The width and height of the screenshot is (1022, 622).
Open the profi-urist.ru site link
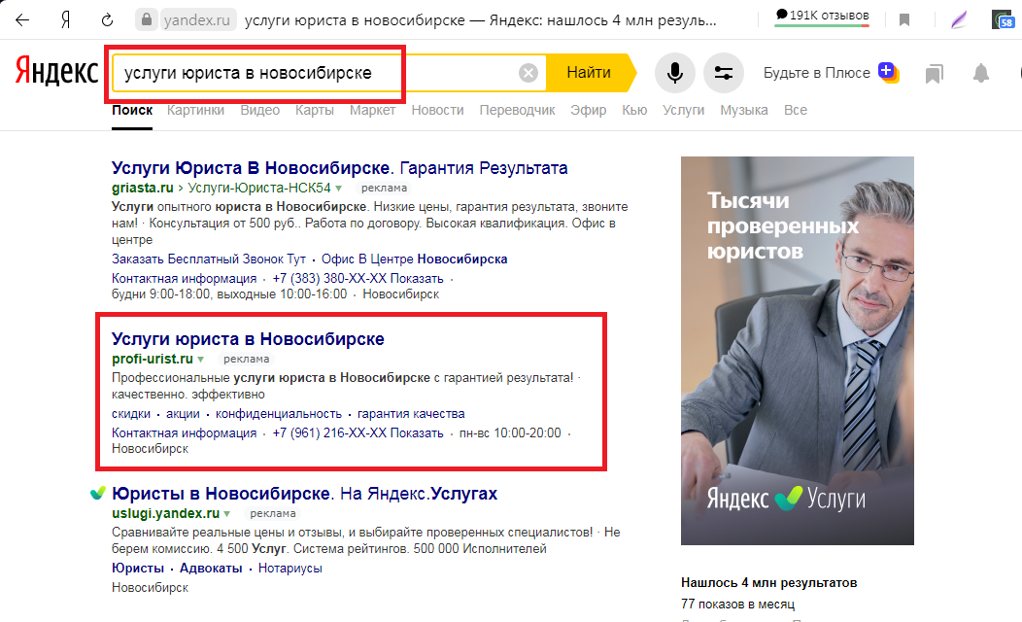(x=152, y=359)
